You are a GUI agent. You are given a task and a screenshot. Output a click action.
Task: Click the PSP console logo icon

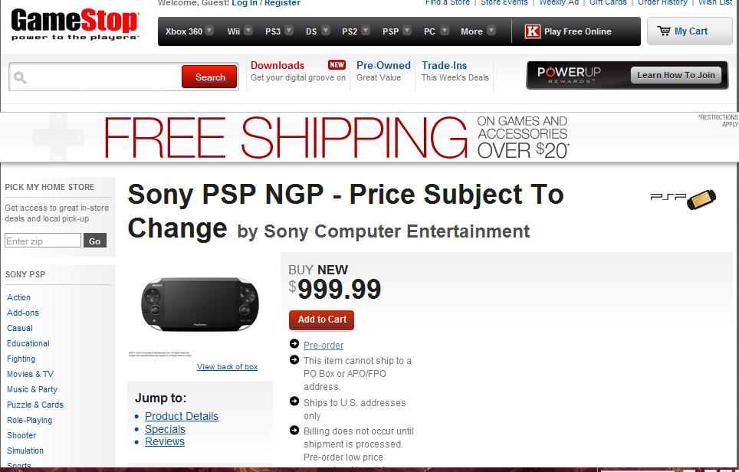pyautogui.click(x=684, y=198)
